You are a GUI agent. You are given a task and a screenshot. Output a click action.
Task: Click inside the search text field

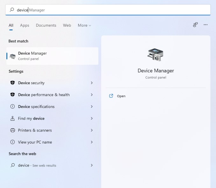pos(111,10)
